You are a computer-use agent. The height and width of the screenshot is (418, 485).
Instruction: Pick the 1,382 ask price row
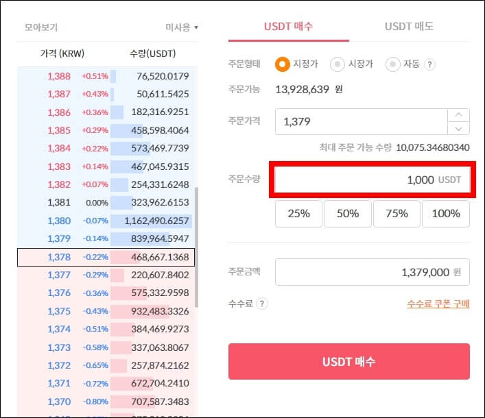coord(106,184)
